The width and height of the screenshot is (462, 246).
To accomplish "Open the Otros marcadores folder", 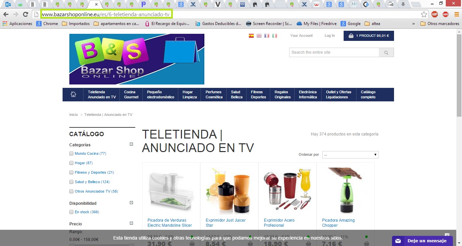I will coord(440,24).
